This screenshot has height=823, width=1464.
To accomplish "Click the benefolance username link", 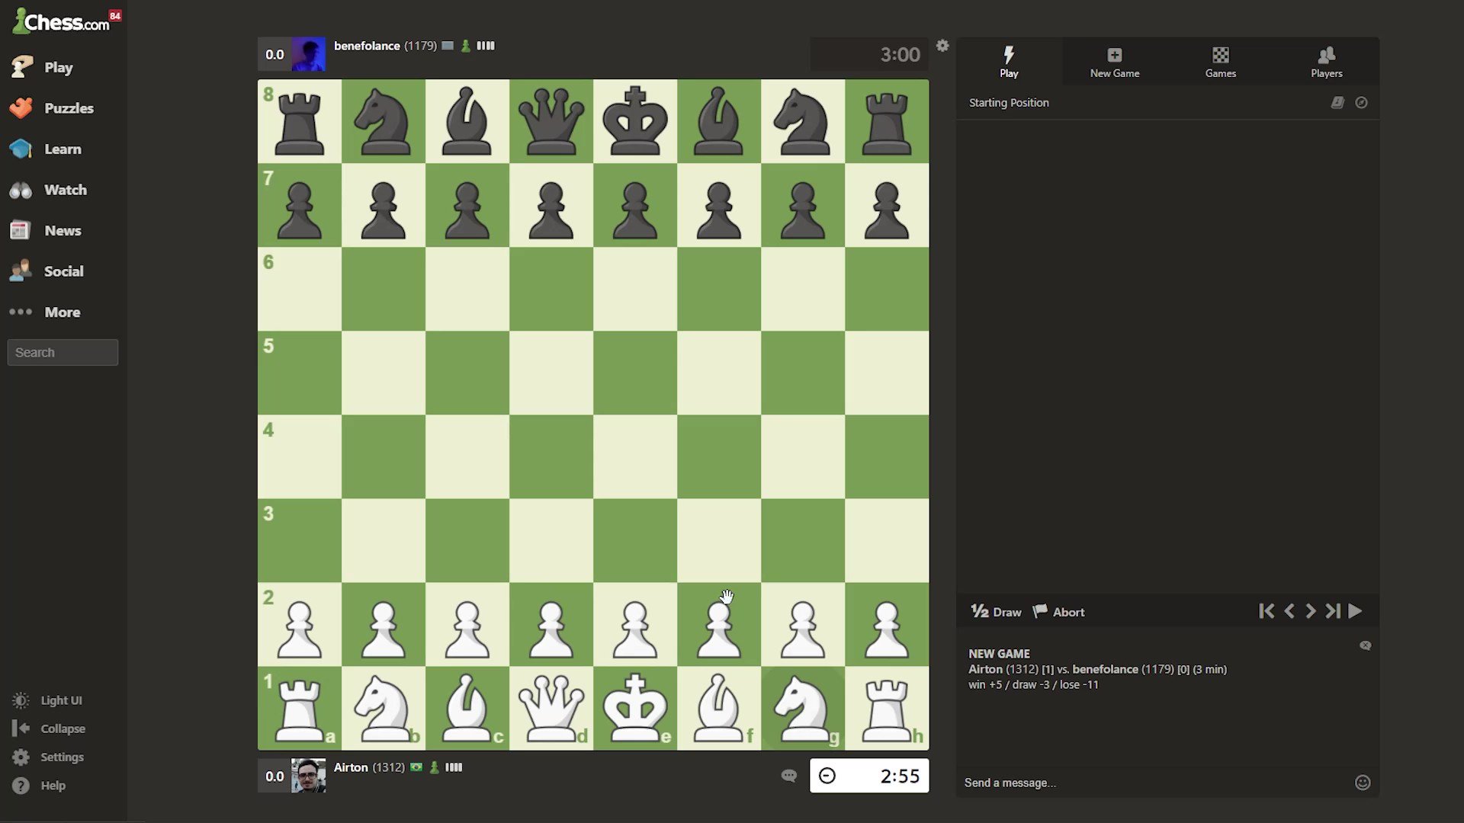I will pos(367,46).
